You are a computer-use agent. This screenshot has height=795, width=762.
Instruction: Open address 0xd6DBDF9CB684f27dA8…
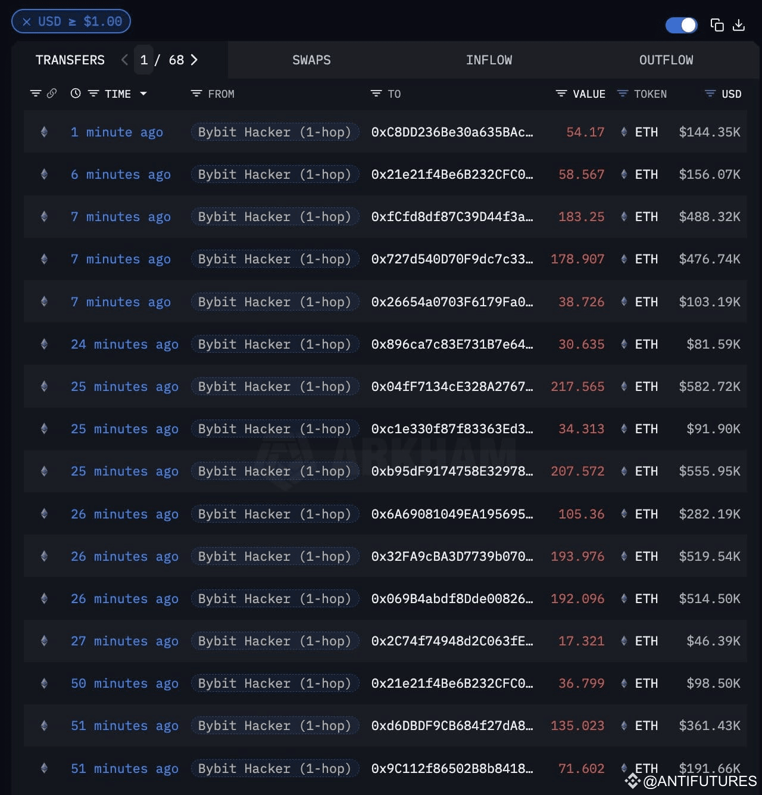[452, 725]
